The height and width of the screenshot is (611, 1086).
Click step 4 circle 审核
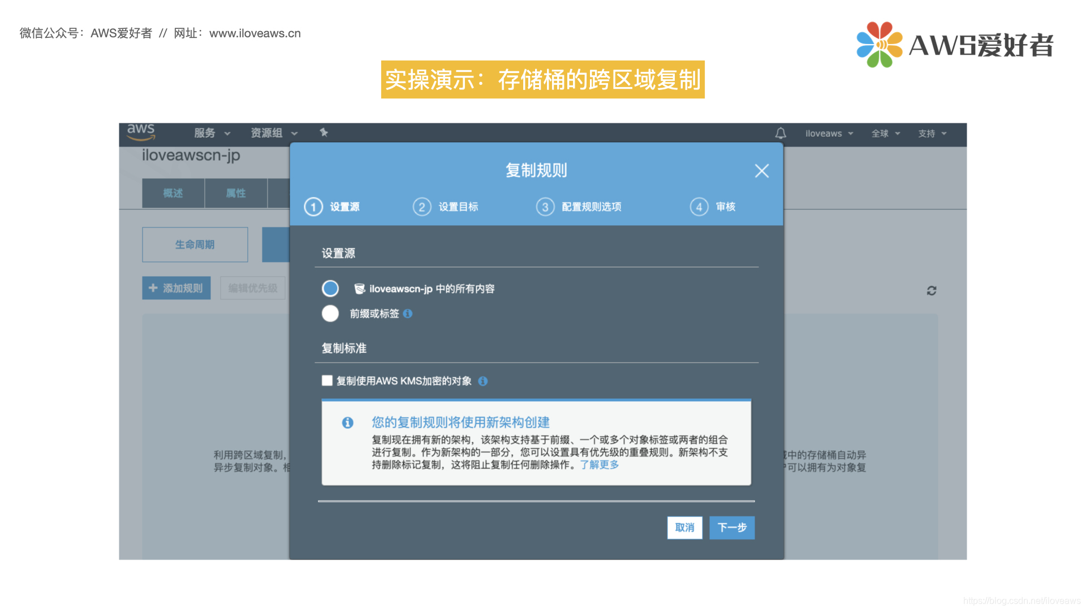[699, 207]
